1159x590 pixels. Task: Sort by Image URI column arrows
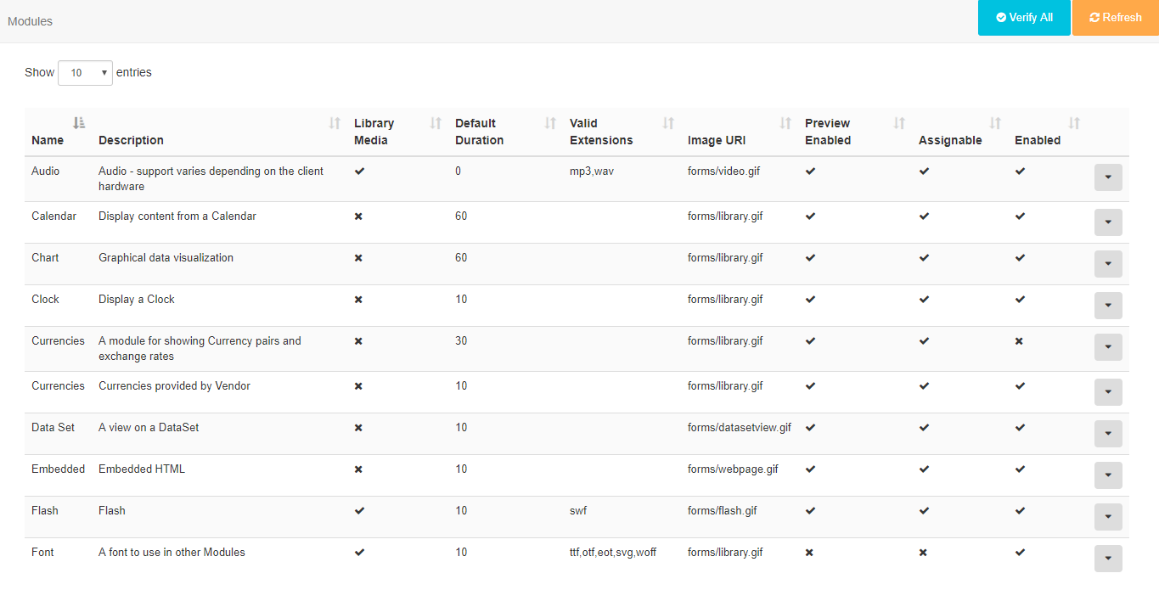click(x=785, y=123)
